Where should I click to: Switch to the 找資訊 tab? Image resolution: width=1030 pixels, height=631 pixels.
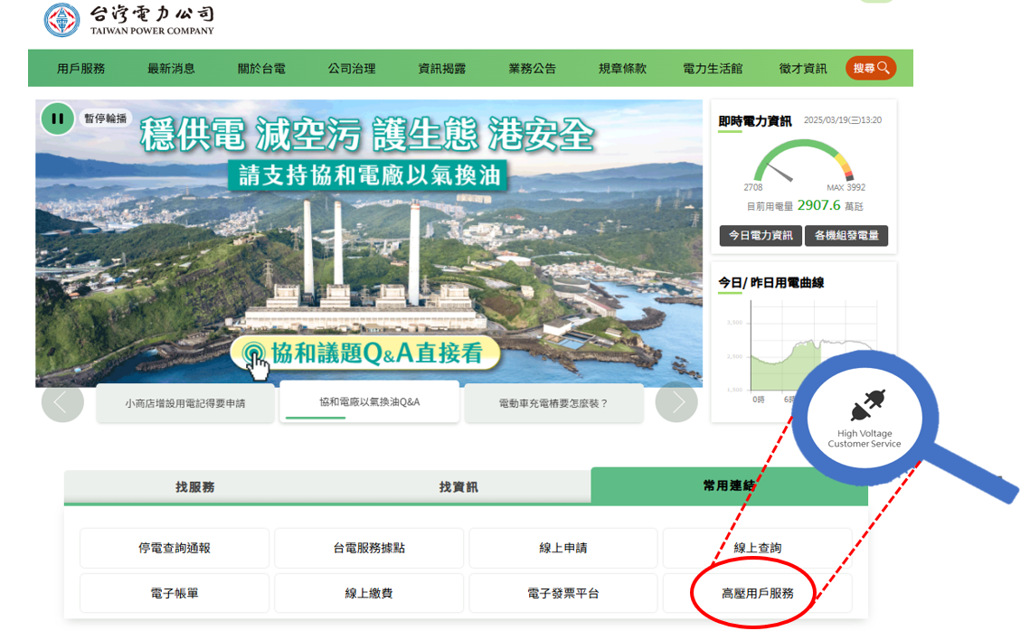458,486
